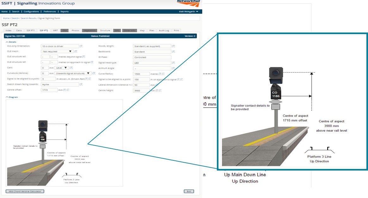The image size is (368, 198).
Task: Click the Curve Radius info icon
Action: 163,74
